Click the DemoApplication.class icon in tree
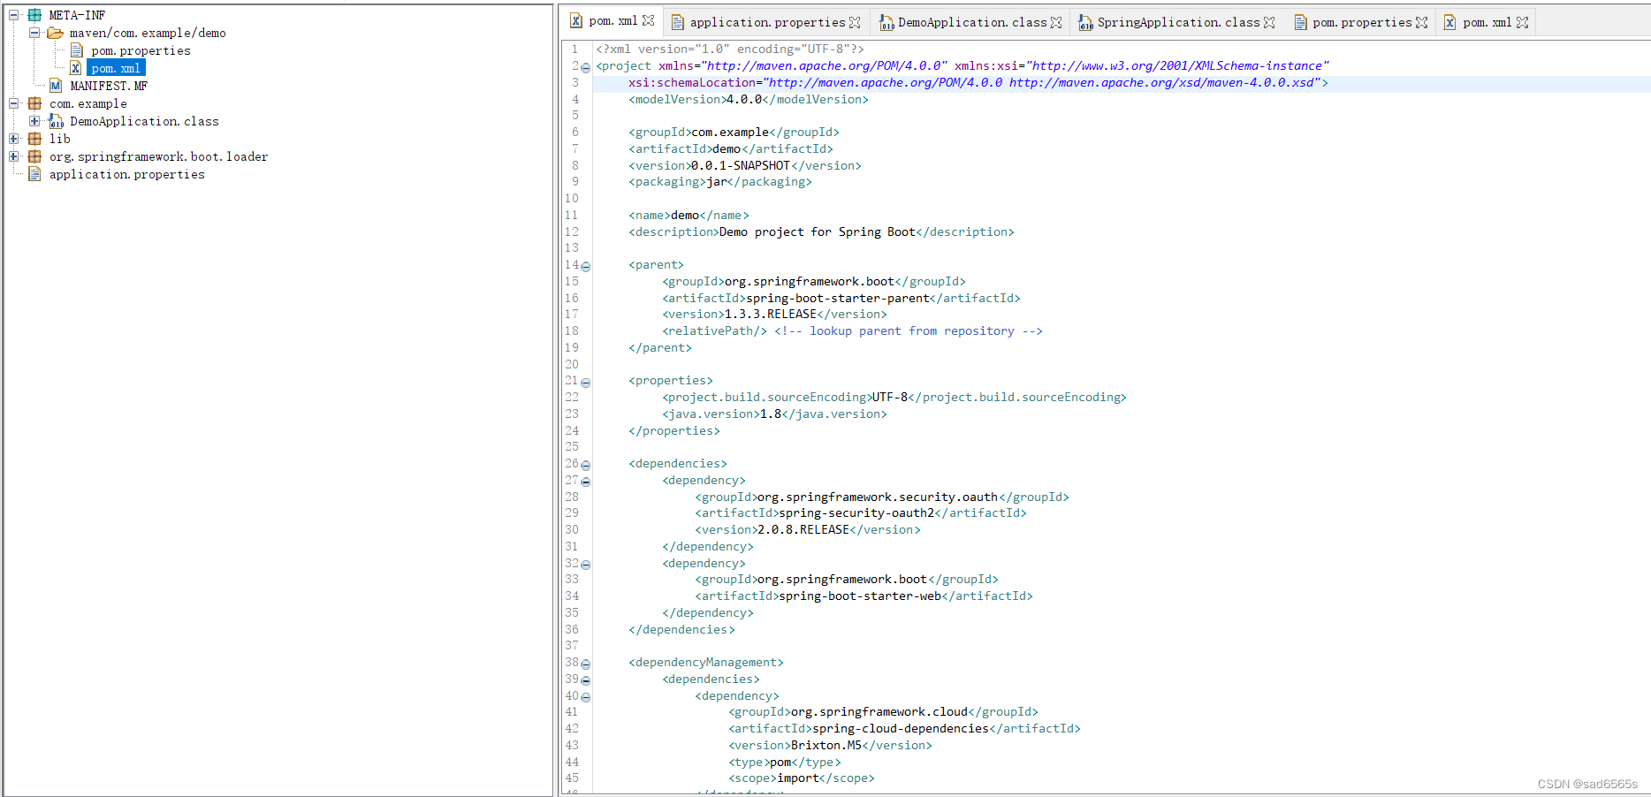This screenshot has height=797, width=1651. 56,121
